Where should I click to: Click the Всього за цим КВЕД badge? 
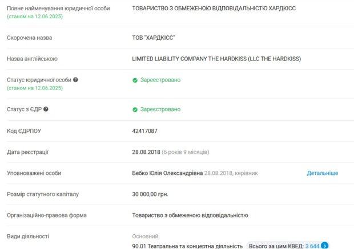pyautogui.click(x=281, y=246)
